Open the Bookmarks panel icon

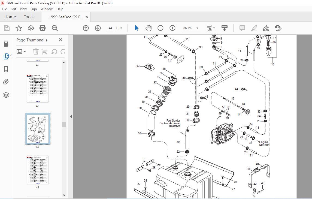click(x=6, y=69)
